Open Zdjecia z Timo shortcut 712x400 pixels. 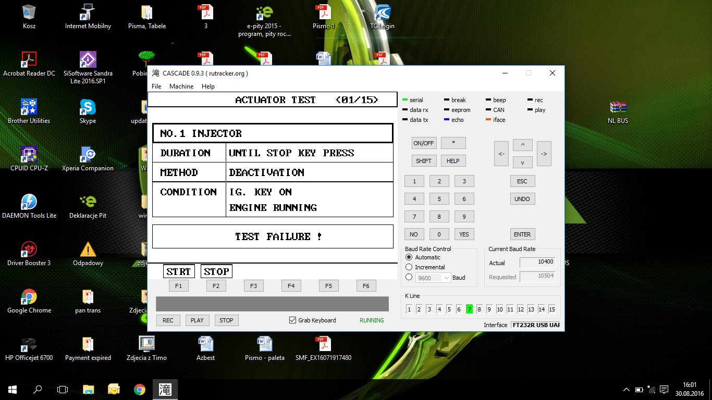[146, 348]
